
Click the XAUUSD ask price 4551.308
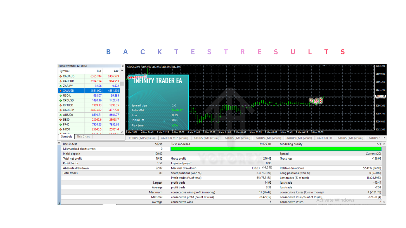pyautogui.click(x=114, y=91)
